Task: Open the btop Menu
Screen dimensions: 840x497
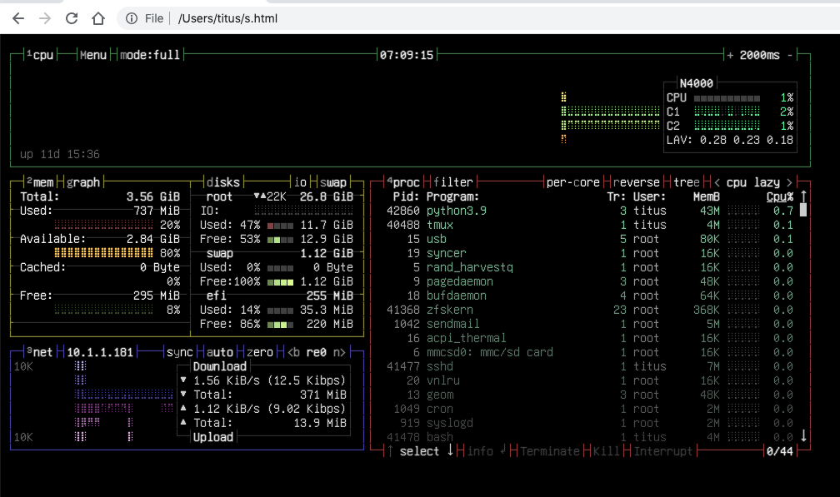Action: point(93,55)
